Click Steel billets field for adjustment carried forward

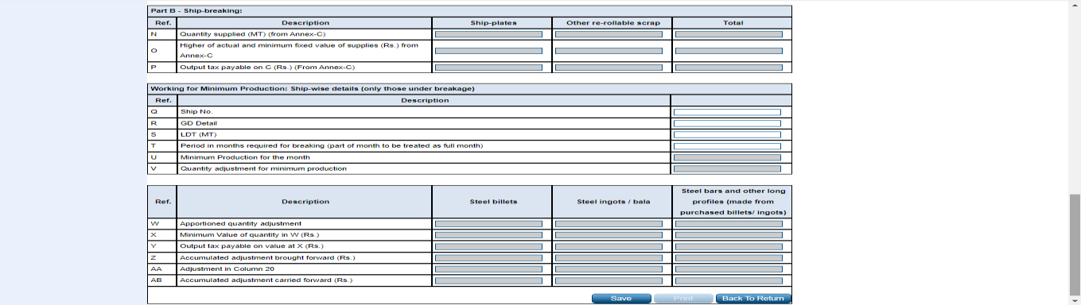tap(488, 280)
